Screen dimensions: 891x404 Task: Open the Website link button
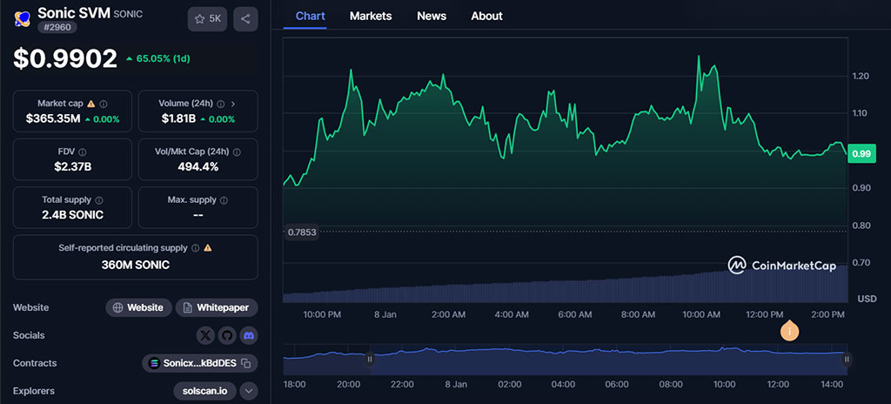[138, 307]
